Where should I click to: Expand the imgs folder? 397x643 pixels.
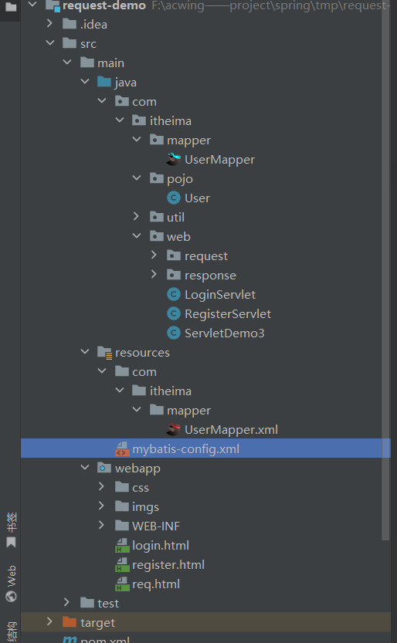tap(101, 506)
